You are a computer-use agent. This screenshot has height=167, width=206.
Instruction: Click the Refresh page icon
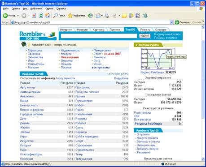[x=41, y=15]
